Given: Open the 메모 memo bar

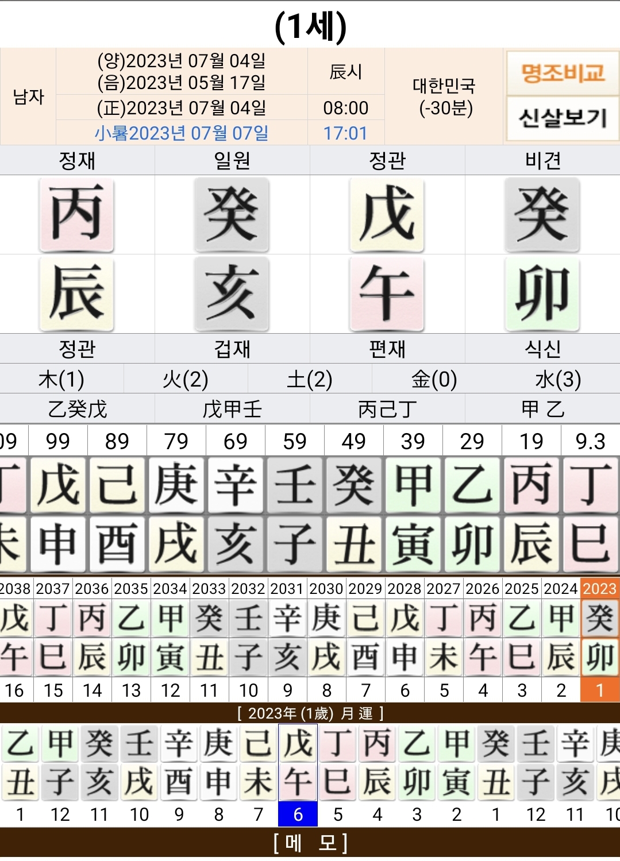Looking at the screenshot, I should (x=310, y=843).
